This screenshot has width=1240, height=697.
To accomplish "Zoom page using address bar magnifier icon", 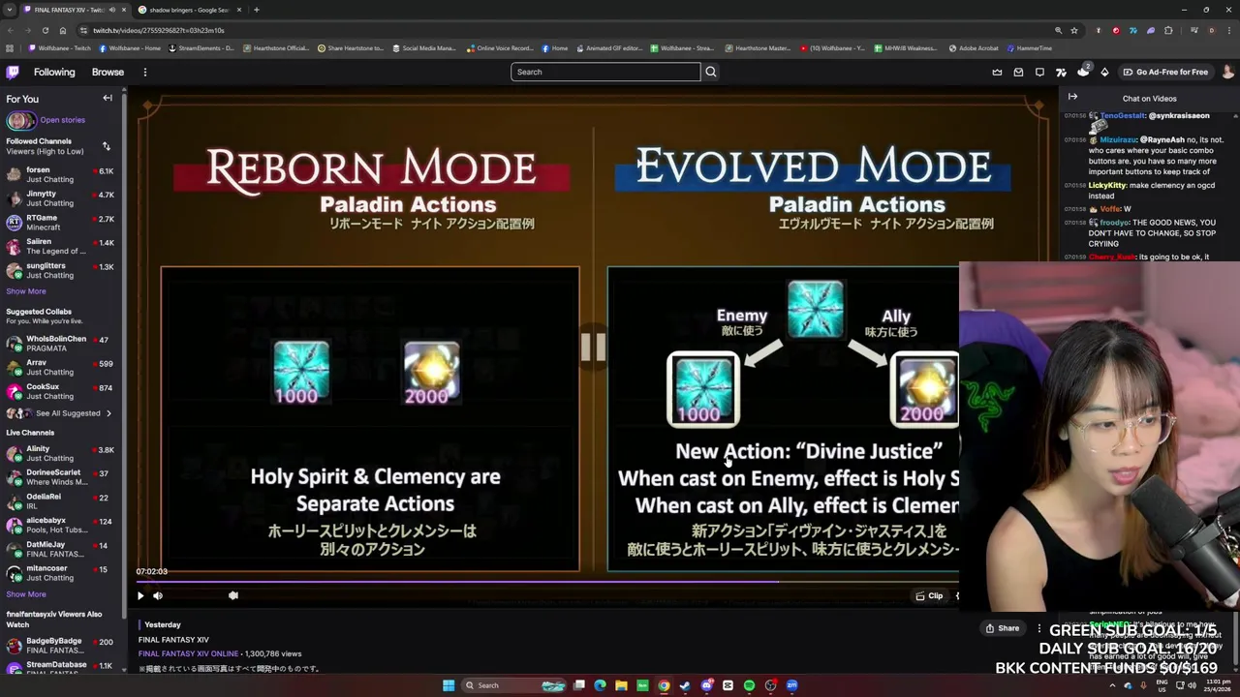I will 1058,30.
